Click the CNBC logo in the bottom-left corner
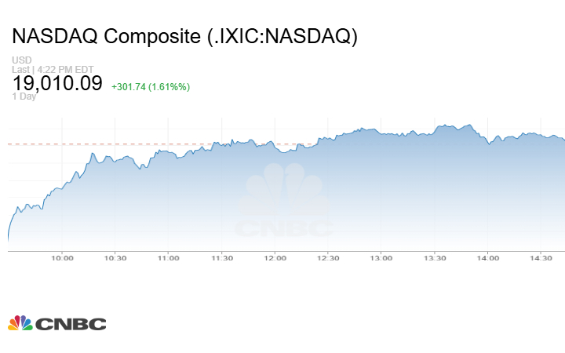 click(x=56, y=323)
